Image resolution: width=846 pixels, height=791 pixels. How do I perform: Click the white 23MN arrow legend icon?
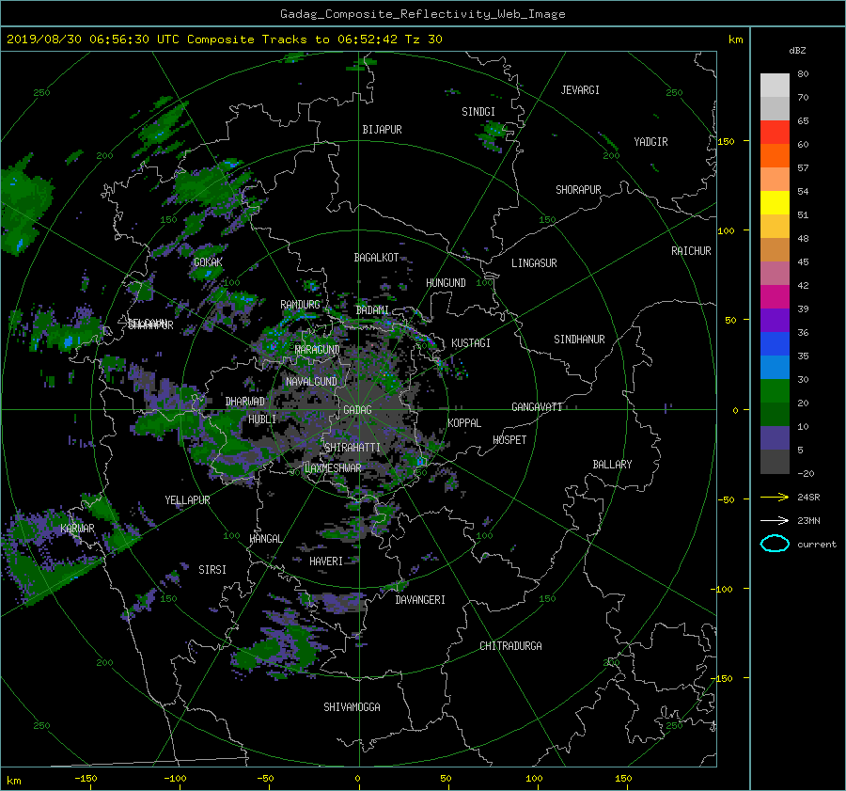pyautogui.click(x=775, y=520)
